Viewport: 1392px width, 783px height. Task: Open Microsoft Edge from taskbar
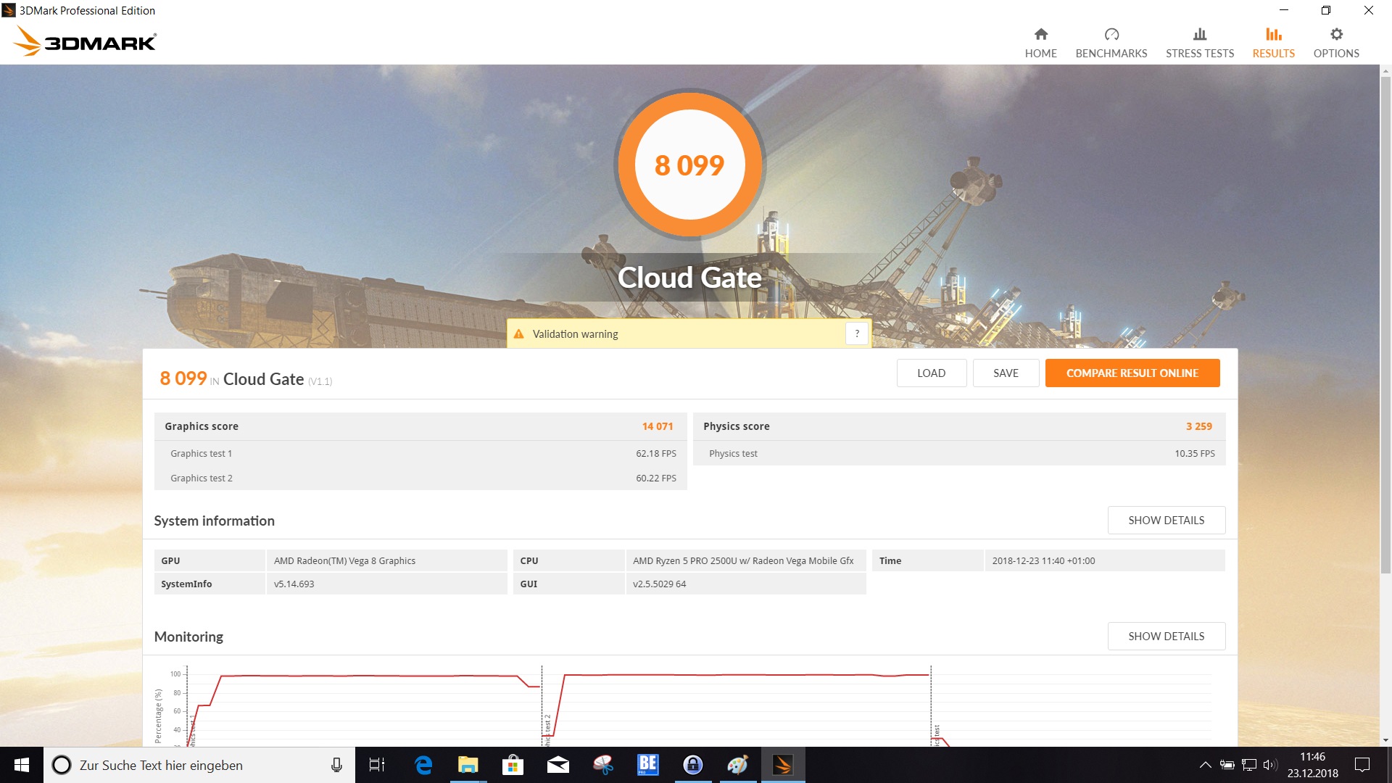coord(423,765)
